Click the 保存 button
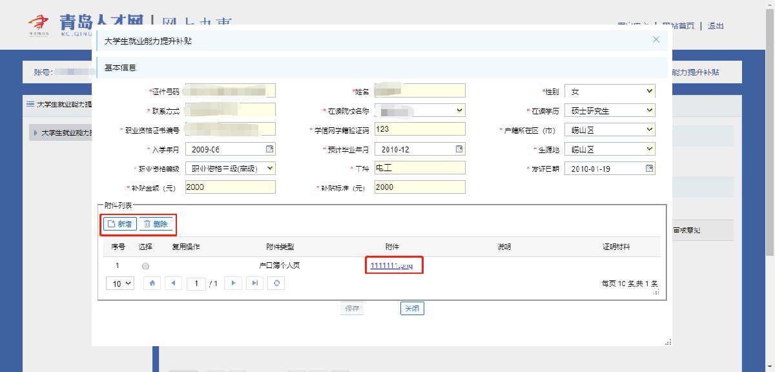Viewport: 775px width, 372px height. point(352,309)
